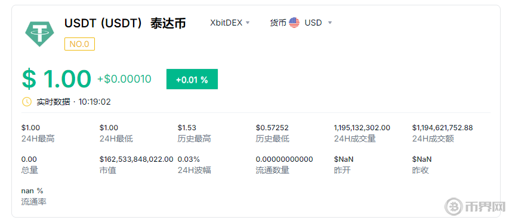Click the 流通数量 label

[272, 170]
